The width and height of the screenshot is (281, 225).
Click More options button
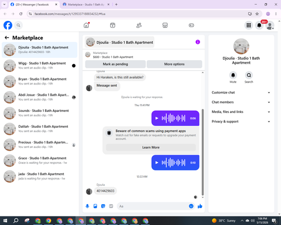click(174, 64)
